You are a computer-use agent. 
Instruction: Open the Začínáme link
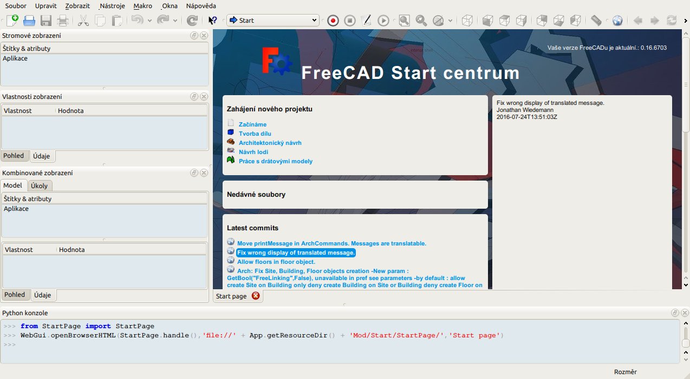coord(252,124)
